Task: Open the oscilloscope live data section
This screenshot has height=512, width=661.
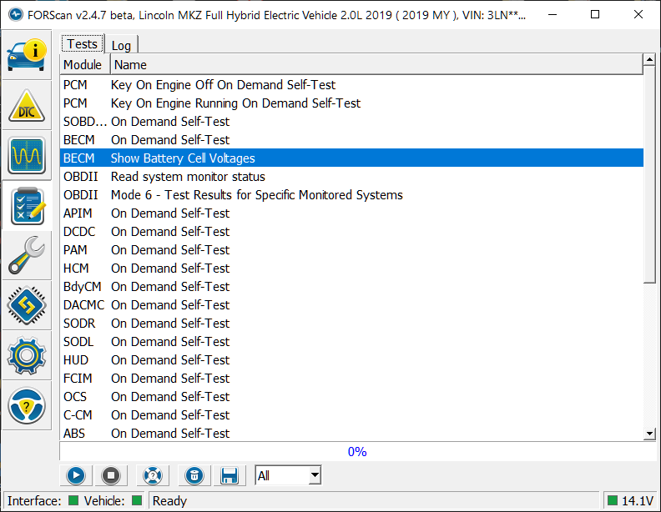Action: point(27,155)
